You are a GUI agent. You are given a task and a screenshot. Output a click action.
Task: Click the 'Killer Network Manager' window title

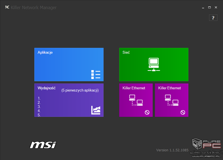pyautogui.click(x=34, y=8)
